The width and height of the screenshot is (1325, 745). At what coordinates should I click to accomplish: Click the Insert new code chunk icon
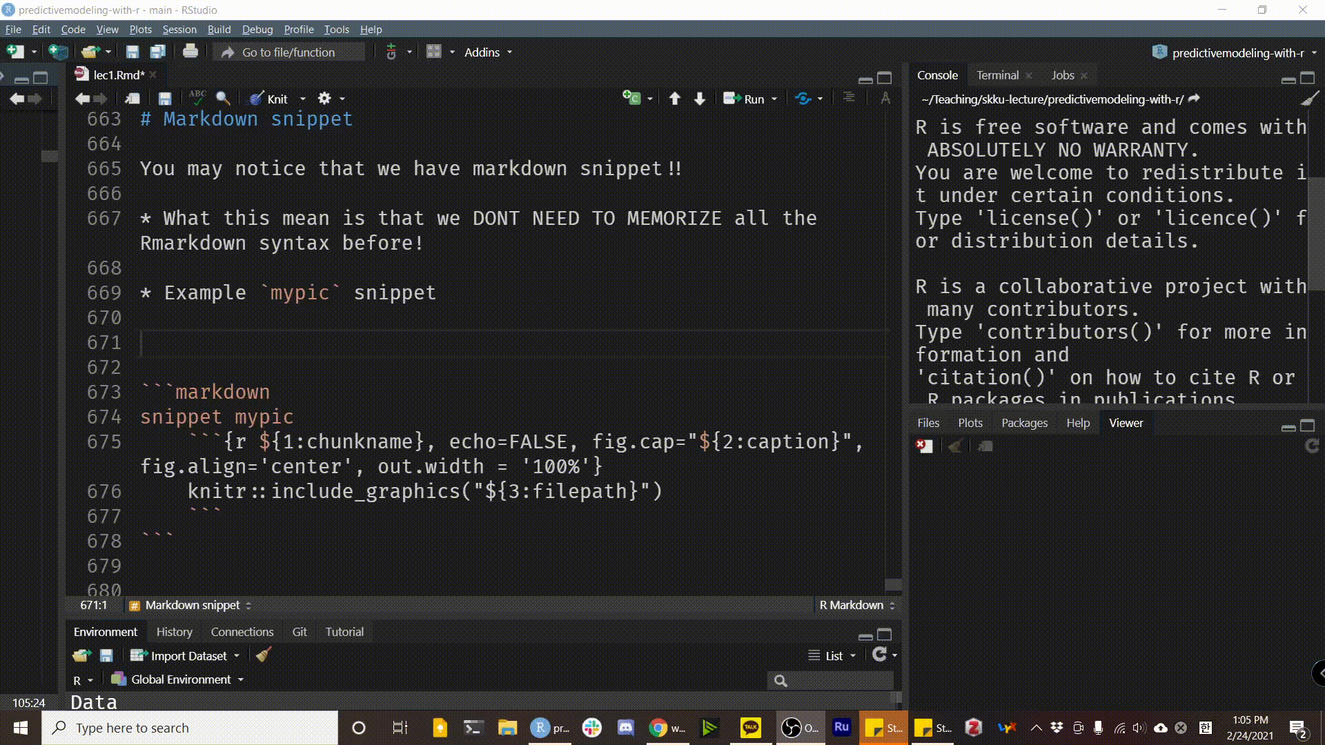coord(631,98)
